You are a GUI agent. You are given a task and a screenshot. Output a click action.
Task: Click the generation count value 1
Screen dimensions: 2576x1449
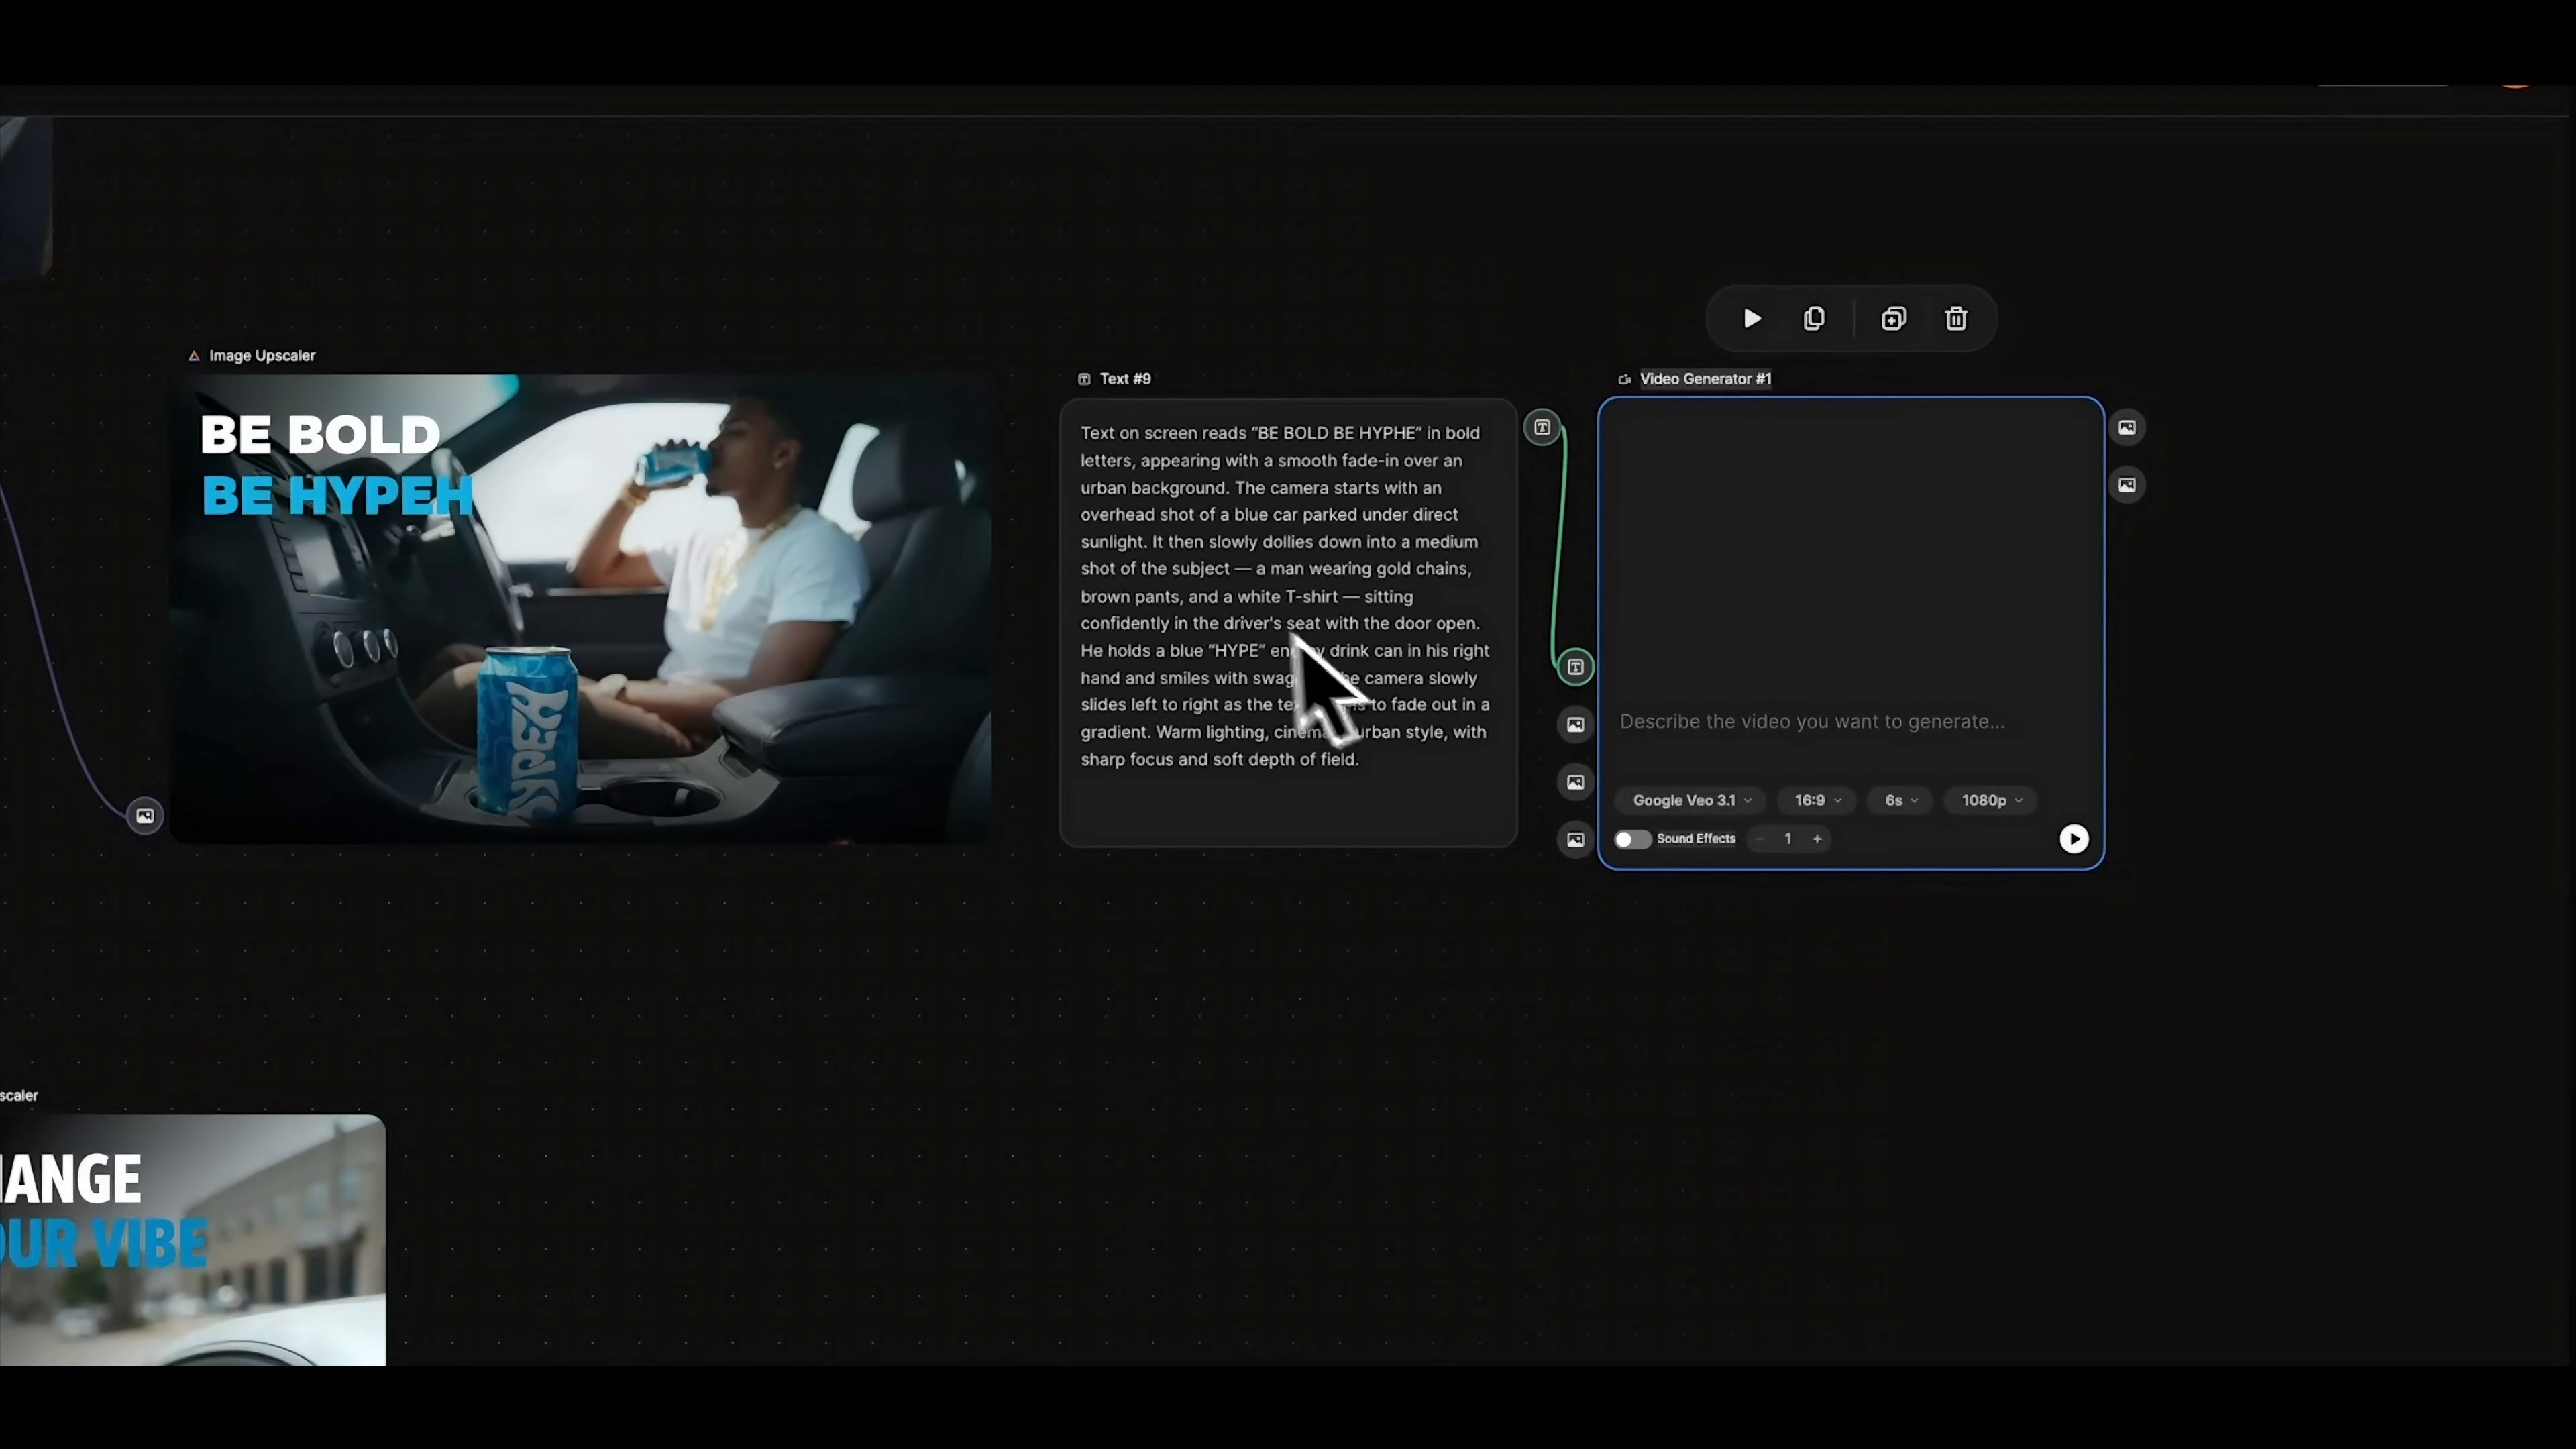(x=1788, y=839)
